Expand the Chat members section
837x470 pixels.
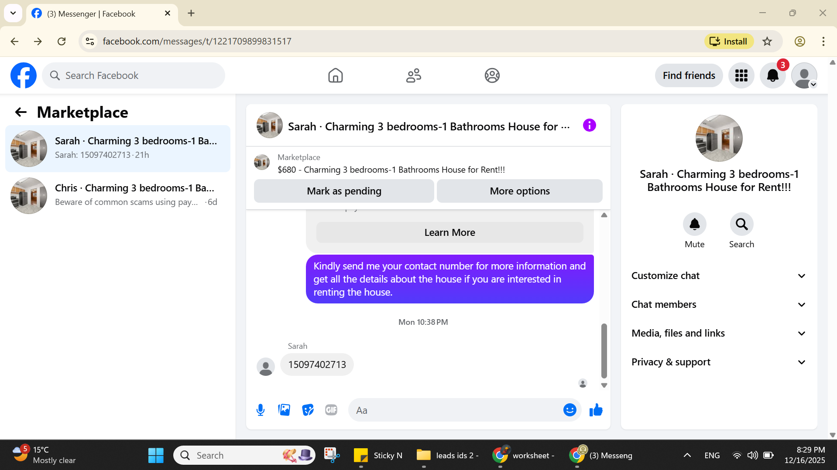pyautogui.click(x=719, y=304)
